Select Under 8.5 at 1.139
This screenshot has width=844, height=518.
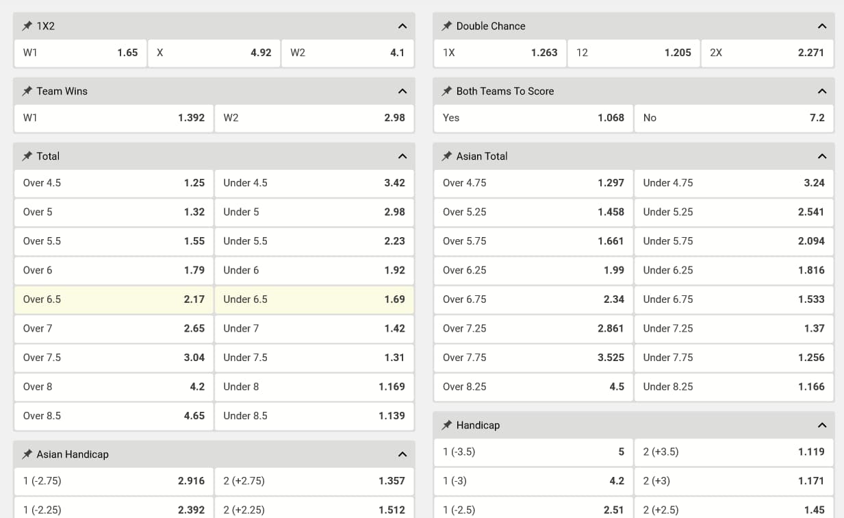314,416
